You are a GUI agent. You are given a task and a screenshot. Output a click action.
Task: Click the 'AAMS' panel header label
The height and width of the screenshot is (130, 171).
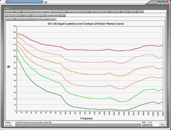click(8, 8)
